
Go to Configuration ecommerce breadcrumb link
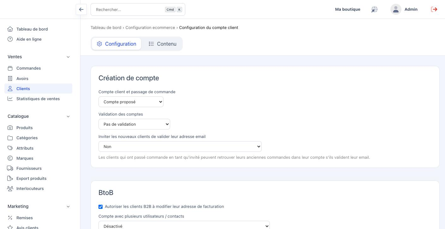click(x=150, y=27)
